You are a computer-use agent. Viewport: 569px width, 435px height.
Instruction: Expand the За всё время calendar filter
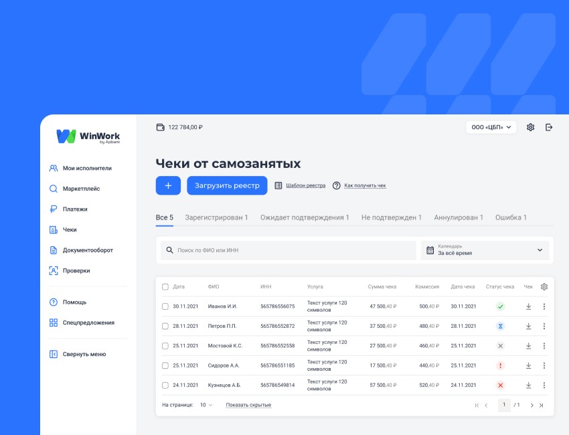pyautogui.click(x=485, y=250)
